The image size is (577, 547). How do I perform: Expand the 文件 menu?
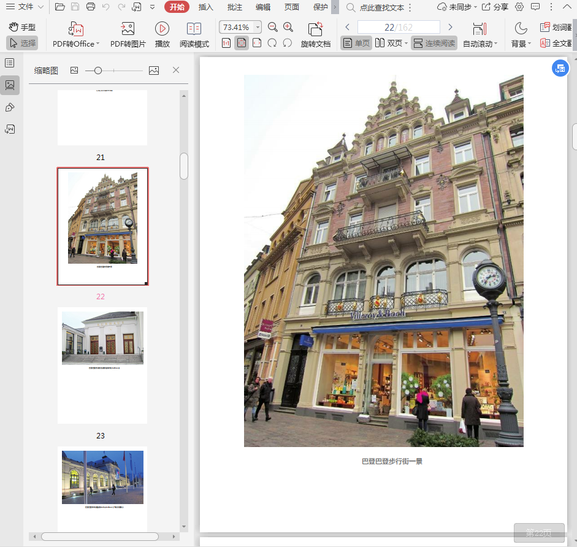(x=25, y=7)
